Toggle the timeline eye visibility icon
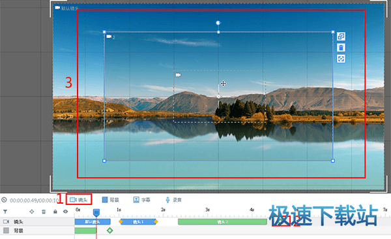Image resolution: width=391 pixels, height=239 pixels. 65,212
